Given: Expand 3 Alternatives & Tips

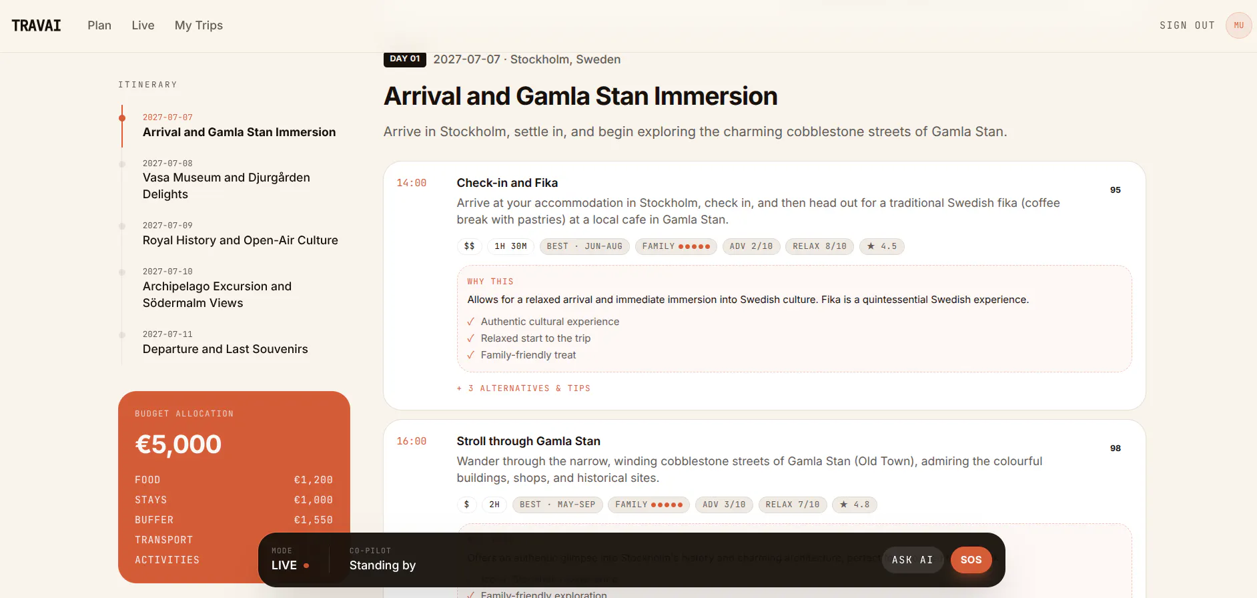Looking at the screenshot, I should (x=524, y=388).
